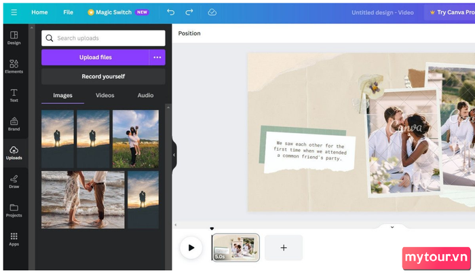
Task: Play the video preview
Action: [x=191, y=248]
